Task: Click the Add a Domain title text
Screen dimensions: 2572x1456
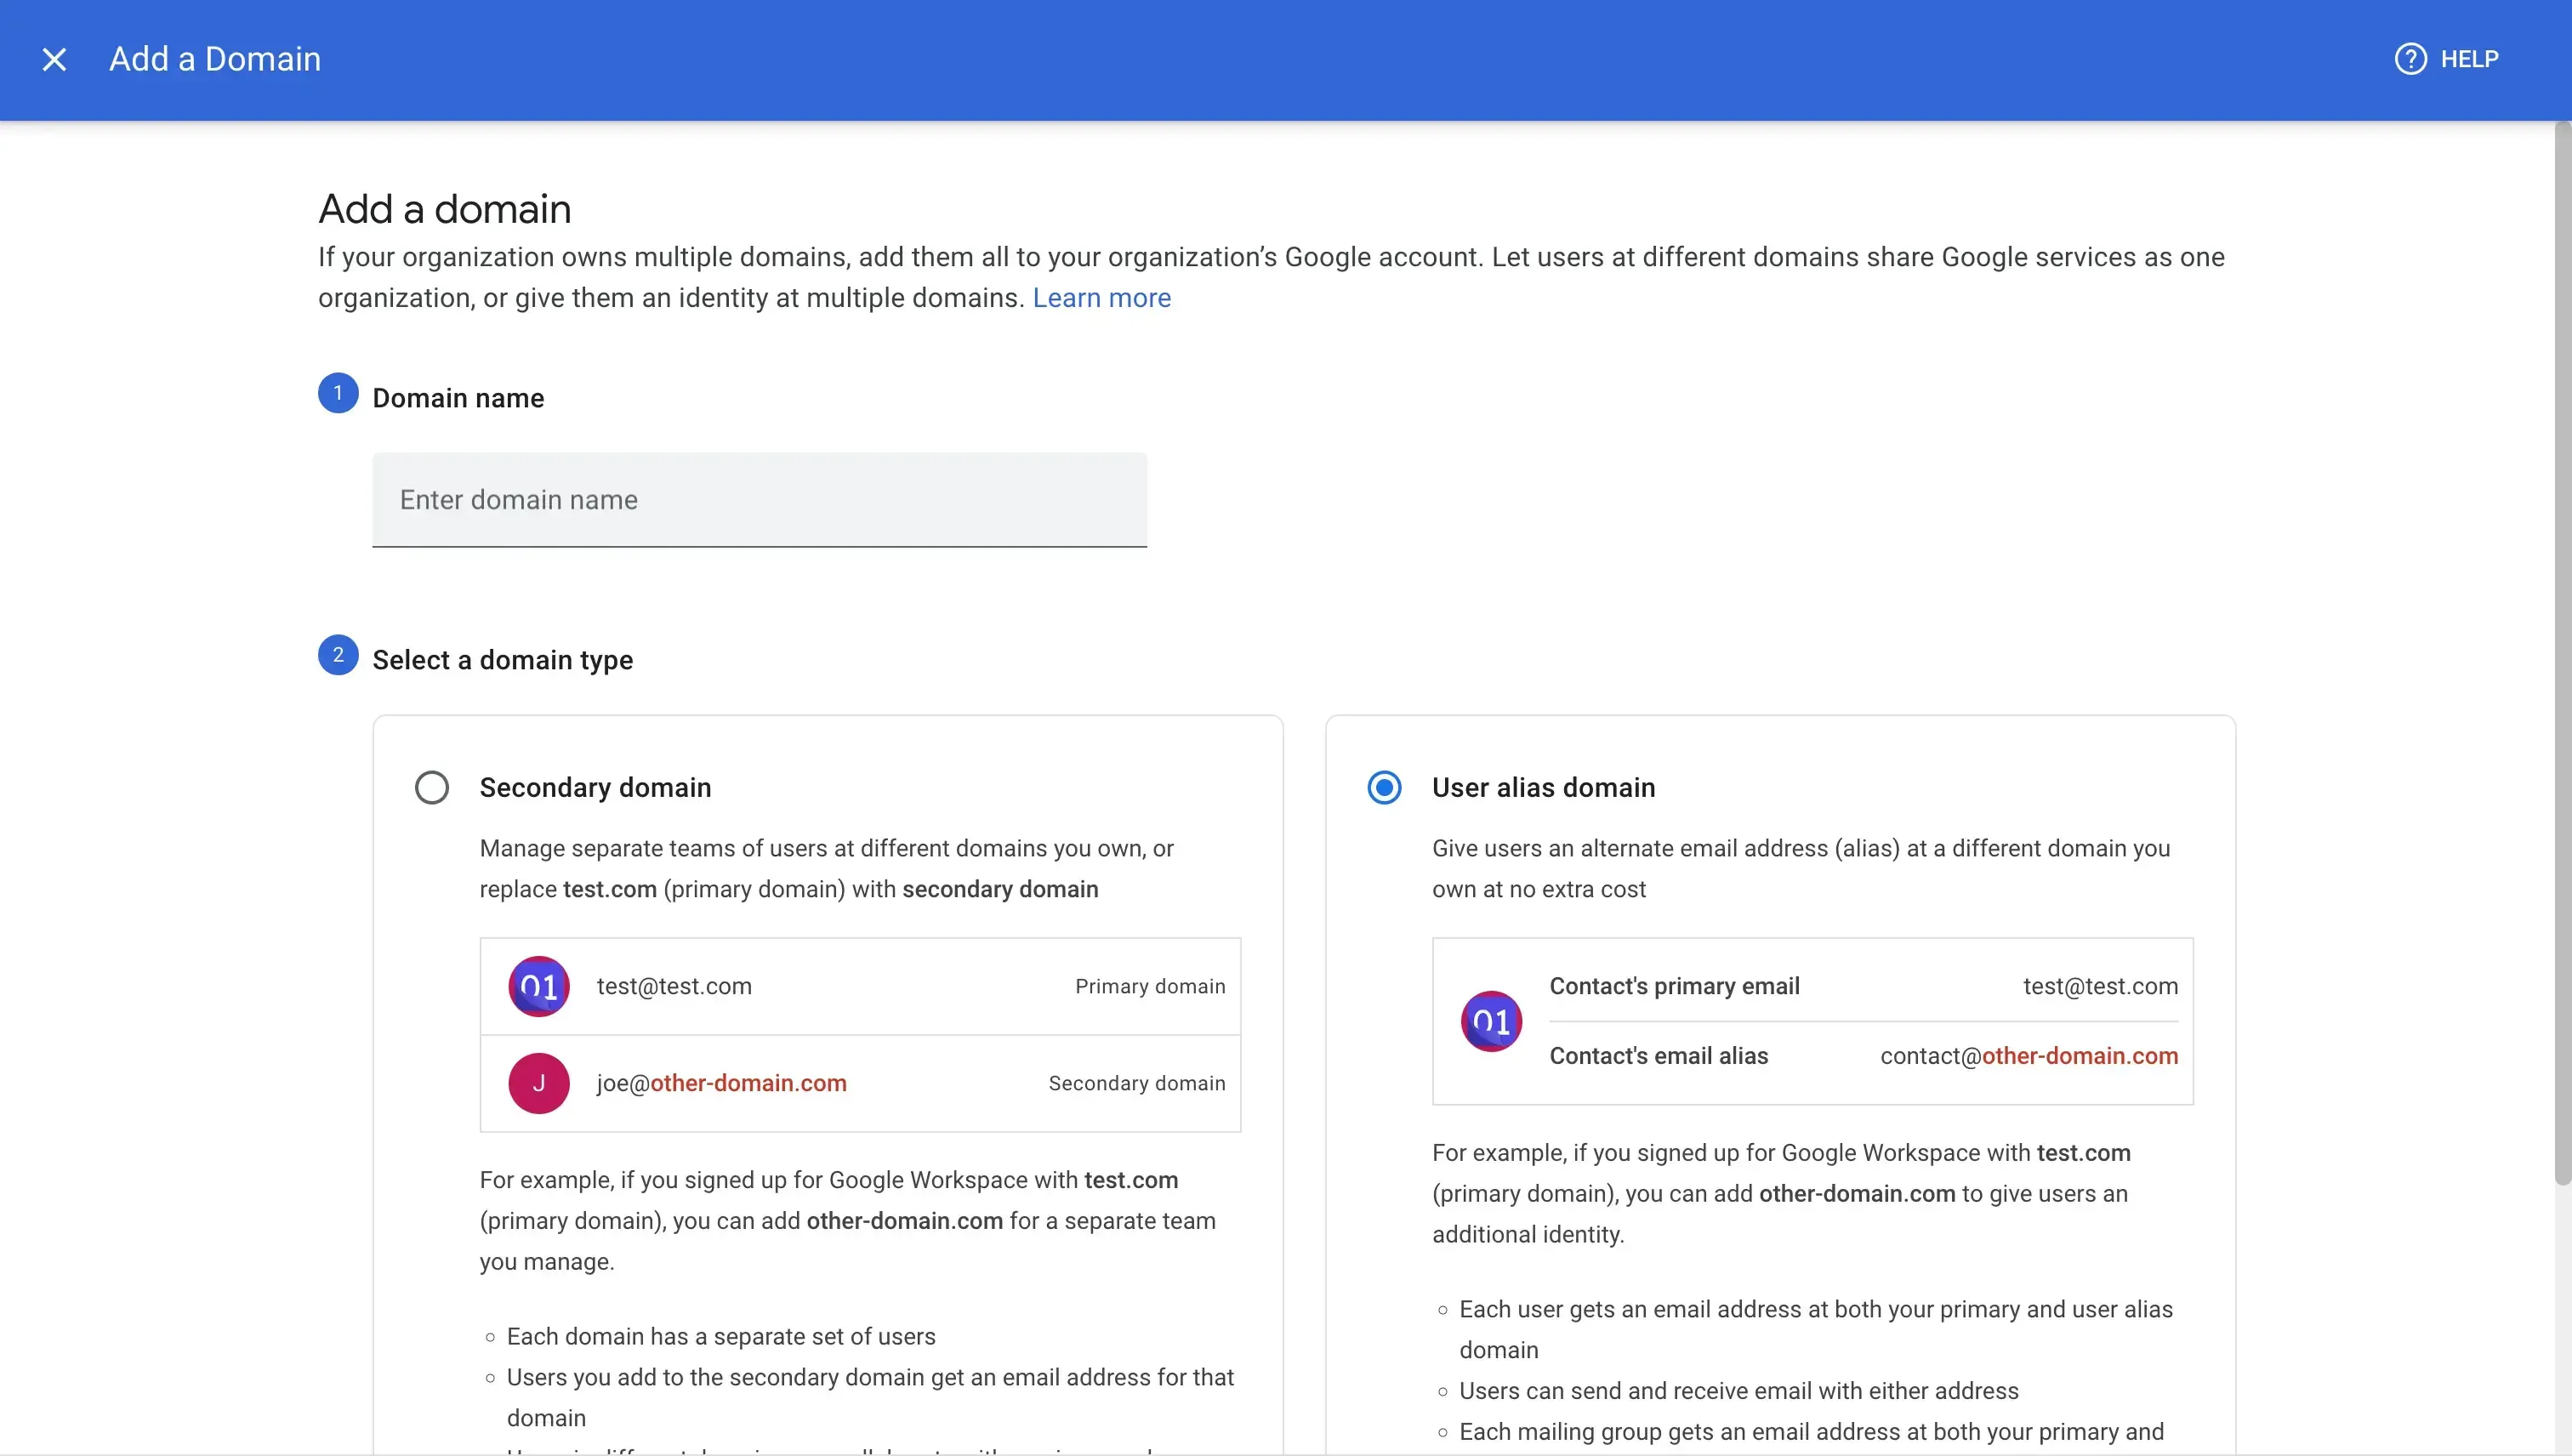Action: click(214, 59)
